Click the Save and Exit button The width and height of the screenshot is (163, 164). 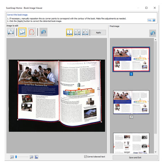click(x=135, y=158)
